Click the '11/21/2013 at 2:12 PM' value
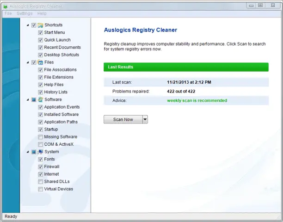Screen dimensions: 283x222 pyautogui.click(x=189, y=82)
